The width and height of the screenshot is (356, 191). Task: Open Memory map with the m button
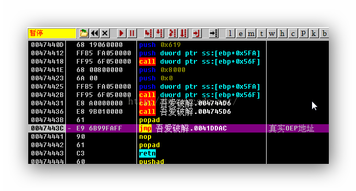click(x=251, y=33)
